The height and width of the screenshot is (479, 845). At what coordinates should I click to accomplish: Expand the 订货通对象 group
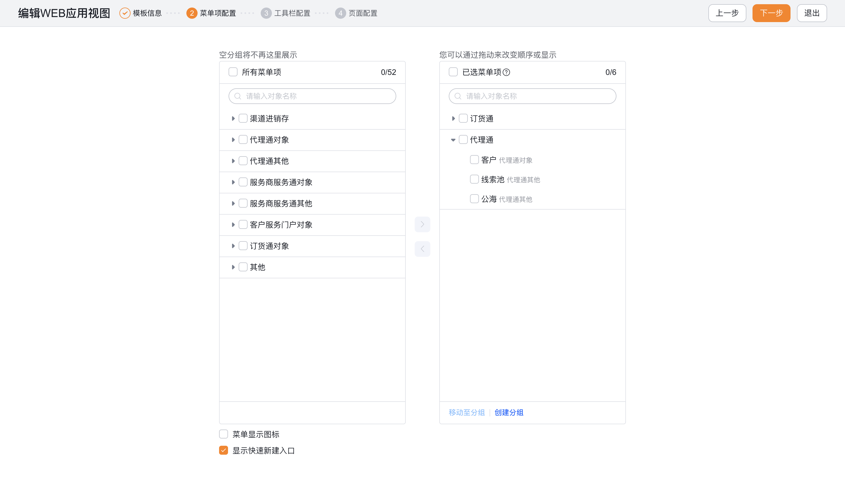pyautogui.click(x=233, y=246)
